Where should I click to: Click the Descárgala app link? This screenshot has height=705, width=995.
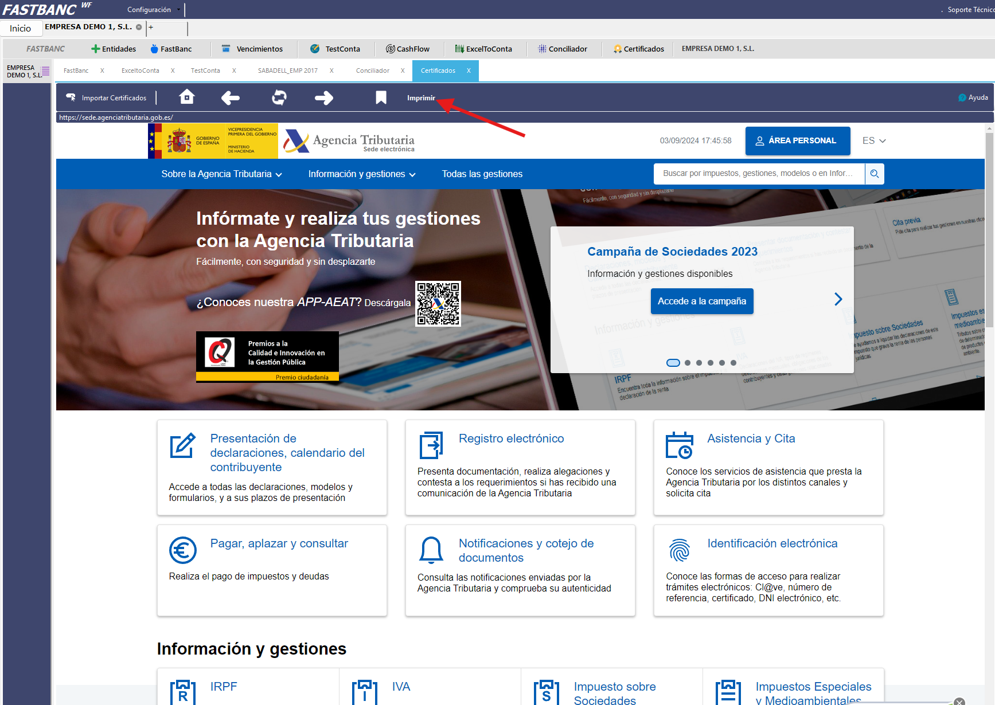(388, 303)
